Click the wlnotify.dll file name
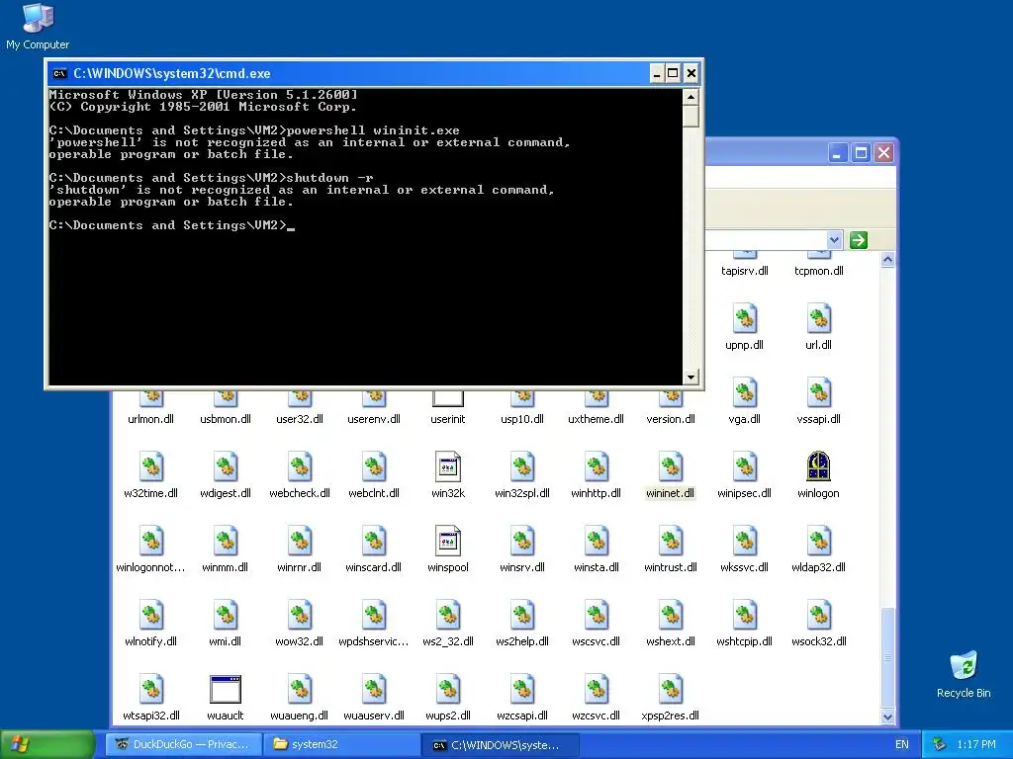The width and height of the screenshot is (1013, 759). (x=151, y=640)
